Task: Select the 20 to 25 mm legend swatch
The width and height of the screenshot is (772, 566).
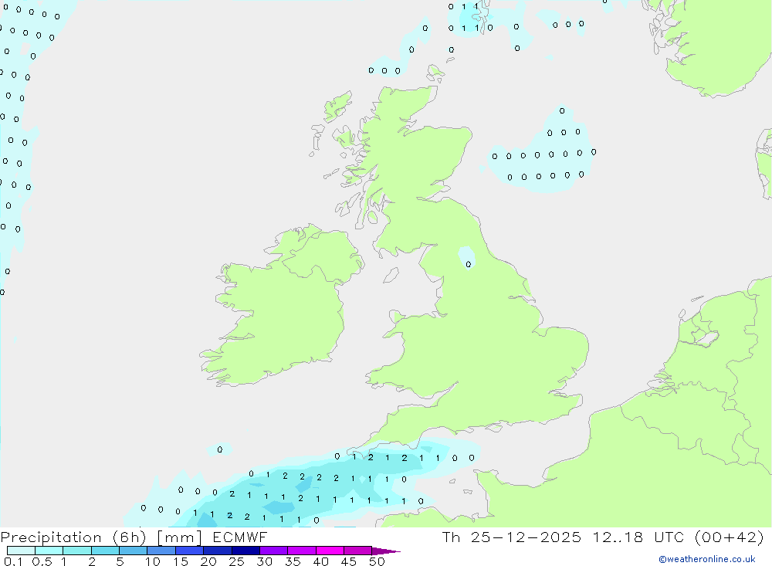Action: (218, 551)
